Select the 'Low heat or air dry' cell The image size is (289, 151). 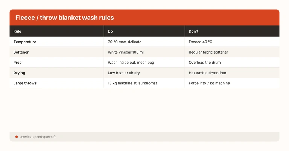click(x=124, y=73)
